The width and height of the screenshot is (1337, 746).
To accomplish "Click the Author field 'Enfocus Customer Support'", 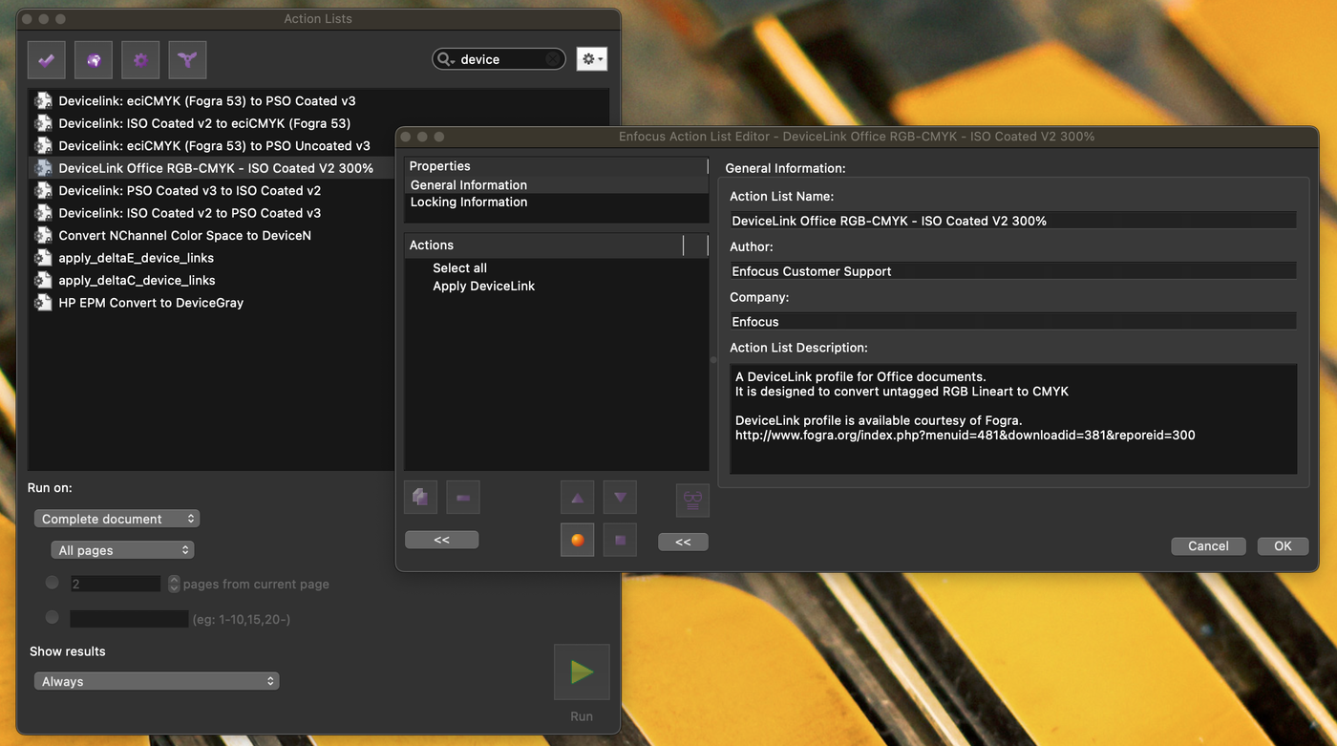I will click(x=1013, y=271).
